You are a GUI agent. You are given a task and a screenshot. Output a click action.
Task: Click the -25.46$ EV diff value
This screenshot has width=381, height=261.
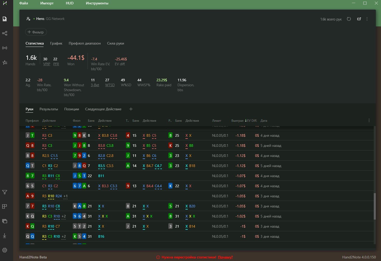121,59
